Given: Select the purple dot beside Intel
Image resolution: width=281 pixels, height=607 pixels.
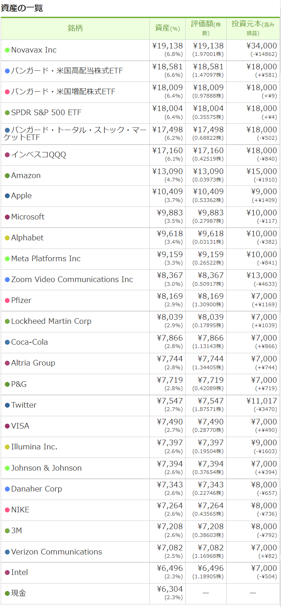Looking at the screenshot, I should [x=7, y=572].
